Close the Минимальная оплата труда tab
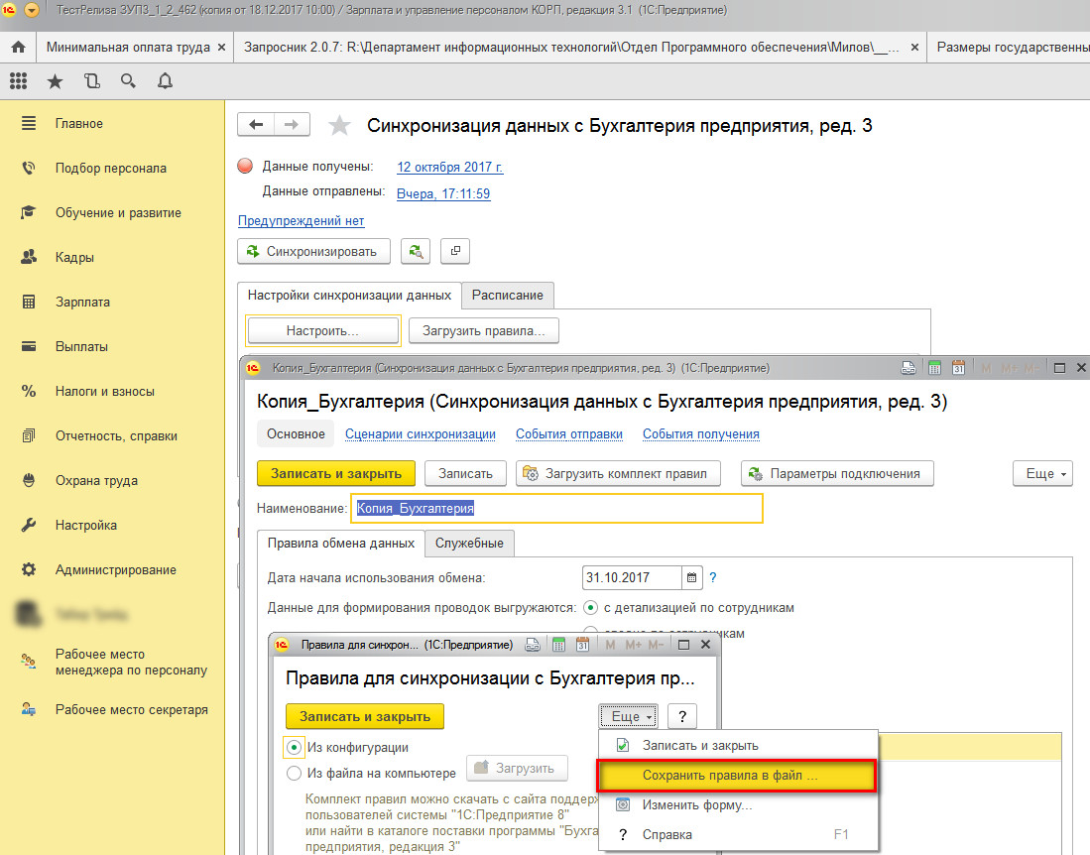The image size is (1090, 855). [222, 48]
